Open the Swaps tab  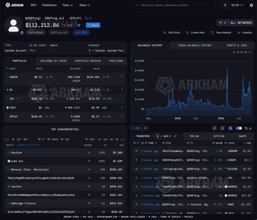click(242, 136)
